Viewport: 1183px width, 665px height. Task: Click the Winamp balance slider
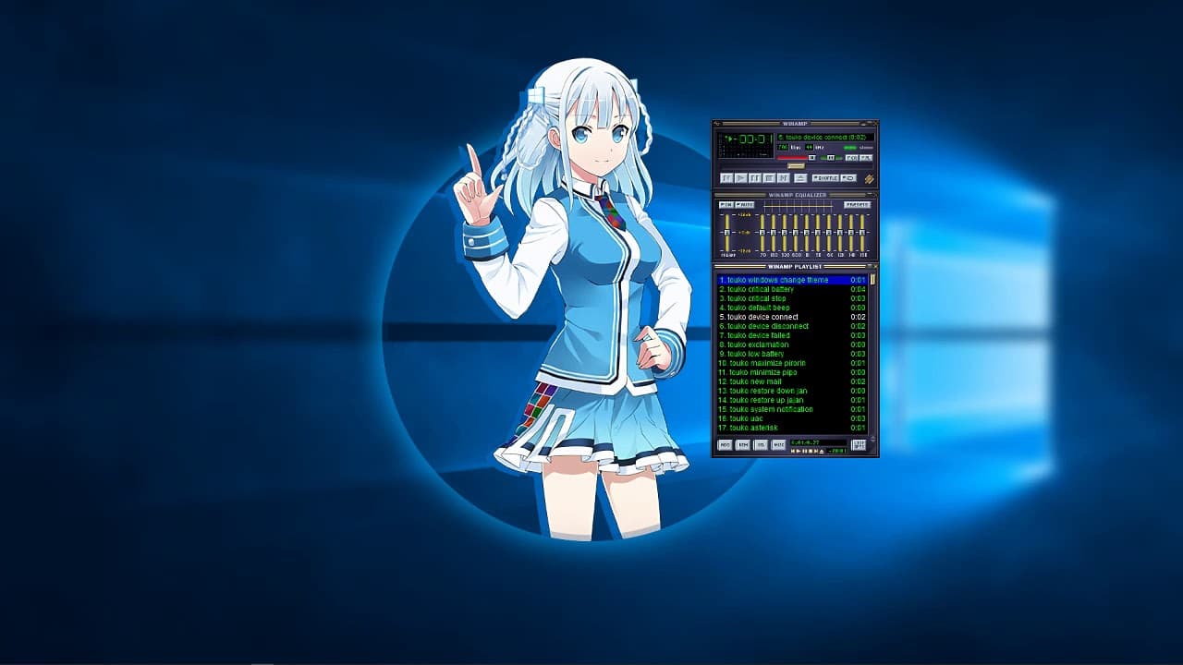831,158
